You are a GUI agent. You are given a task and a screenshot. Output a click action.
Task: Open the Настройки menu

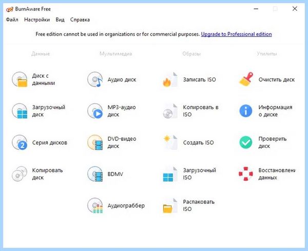pos(37,20)
